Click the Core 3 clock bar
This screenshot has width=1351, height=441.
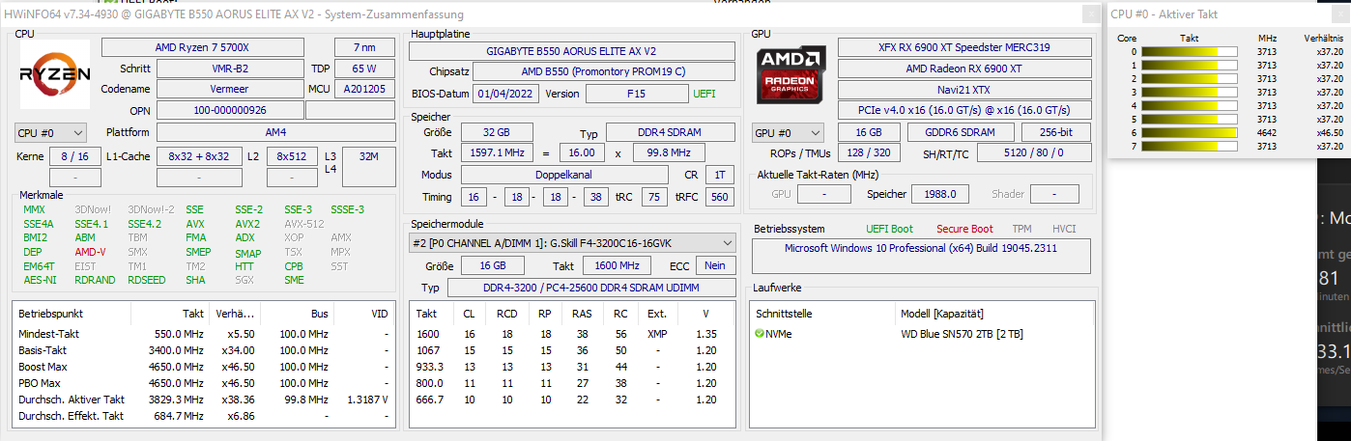[x=1190, y=92]
